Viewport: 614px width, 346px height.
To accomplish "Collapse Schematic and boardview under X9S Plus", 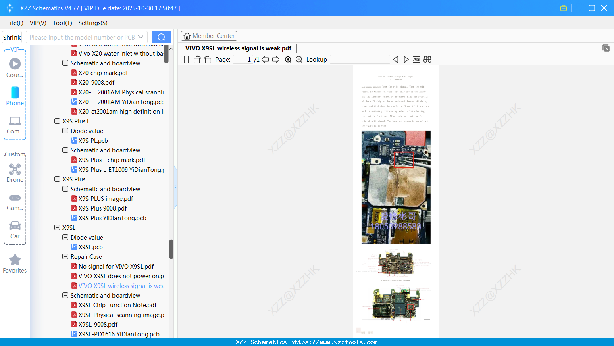I will 65,189.
